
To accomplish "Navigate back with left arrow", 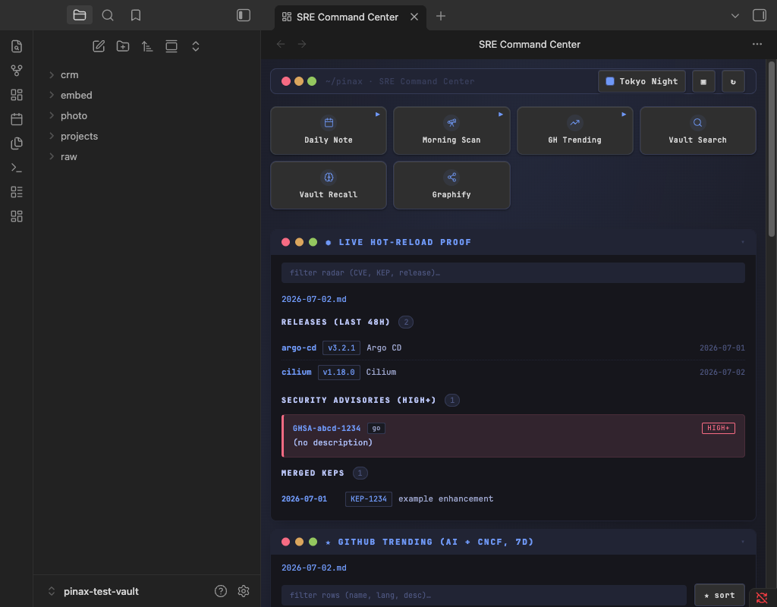I will point(281,45).
